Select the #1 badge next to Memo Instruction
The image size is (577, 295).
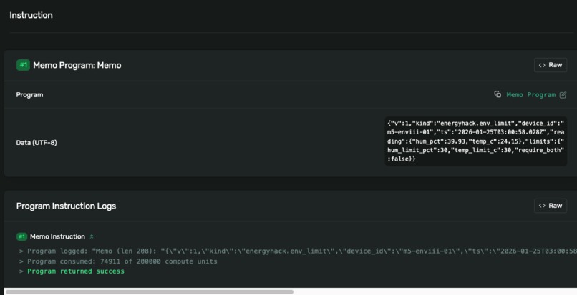coord(21,236)
